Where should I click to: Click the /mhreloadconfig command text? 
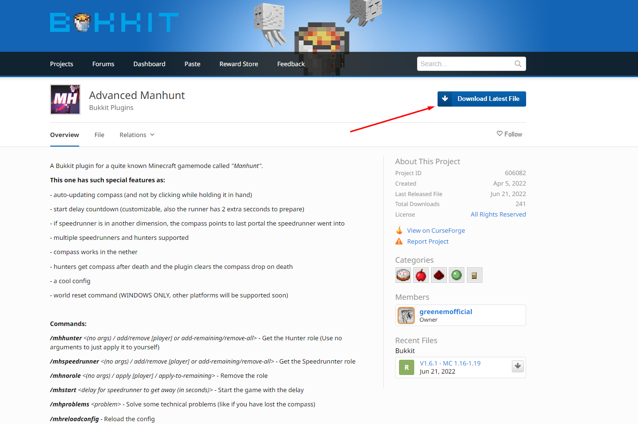[x=74, y=419]
